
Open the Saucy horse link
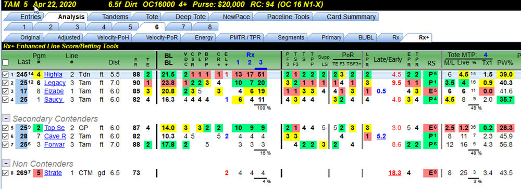coord(54,100)
